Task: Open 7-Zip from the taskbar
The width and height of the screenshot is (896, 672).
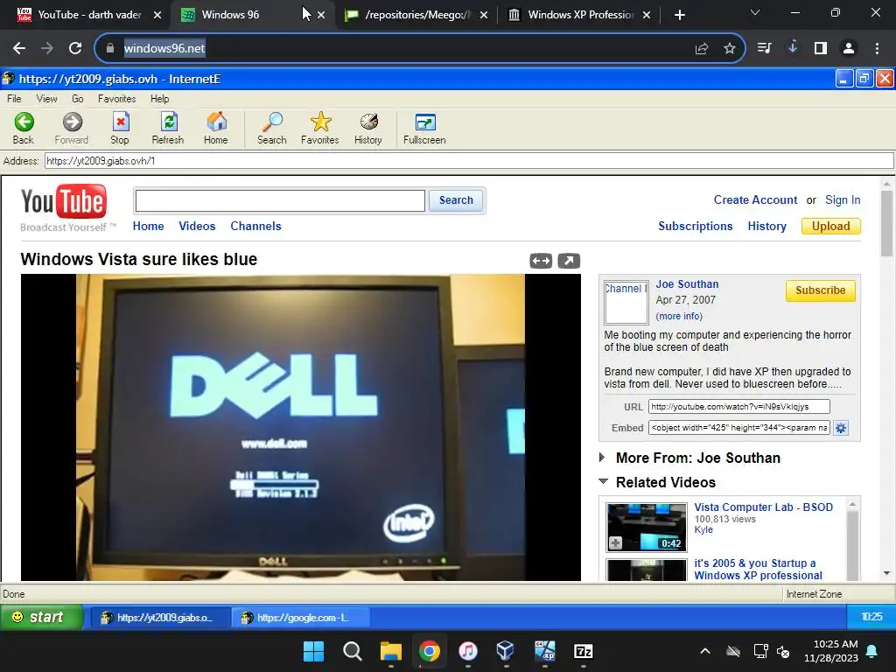Action: tap(583, 651)
